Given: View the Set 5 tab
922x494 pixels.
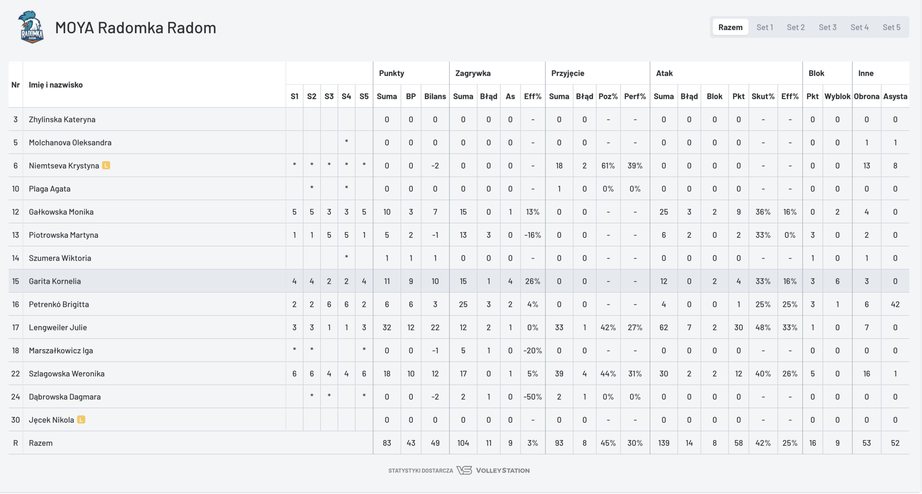Looking at the screenshot, I should [x=891, y=27].
